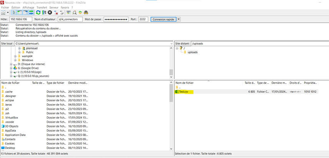Open directory listing filters dialog
Image resolution: width=329 pixels, height=158 pixels.
click(68, 13)
